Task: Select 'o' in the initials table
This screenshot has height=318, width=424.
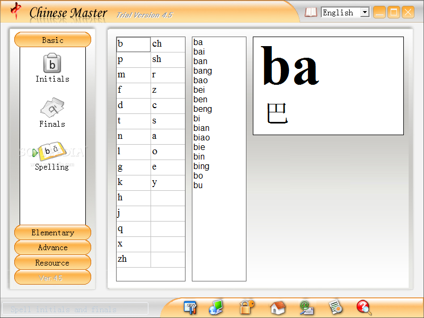Action: tap(168, 152)
